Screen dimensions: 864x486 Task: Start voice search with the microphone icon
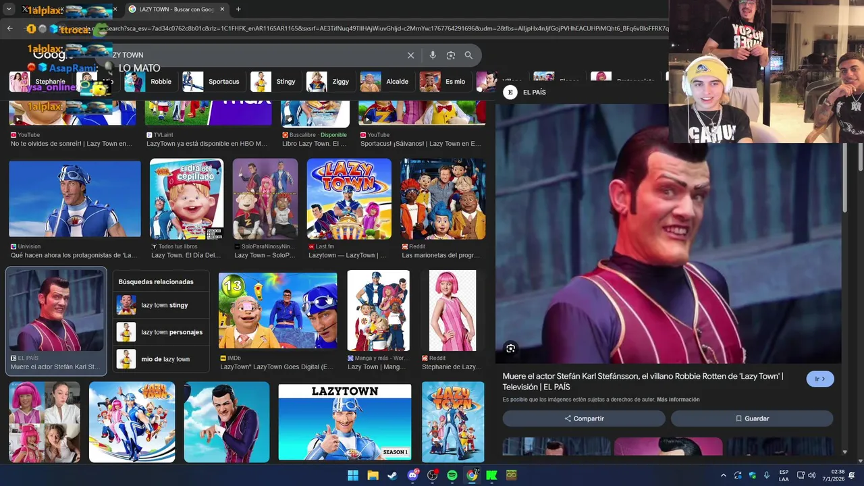(x=433, y=55)
